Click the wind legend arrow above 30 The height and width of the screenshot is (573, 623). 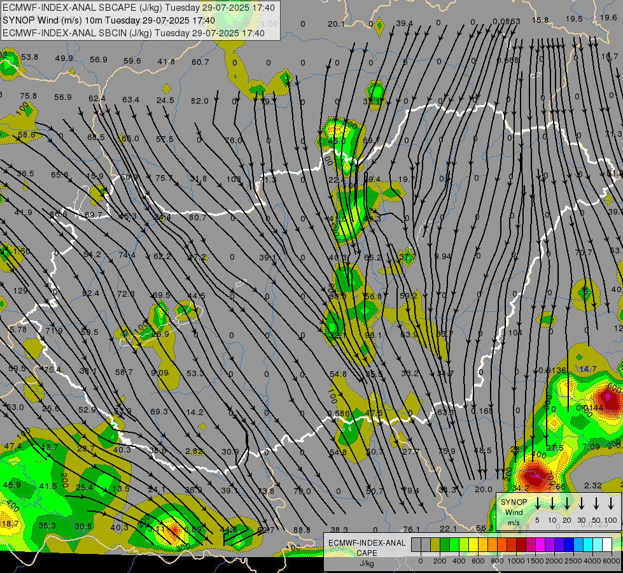click(x=582, y=504)
